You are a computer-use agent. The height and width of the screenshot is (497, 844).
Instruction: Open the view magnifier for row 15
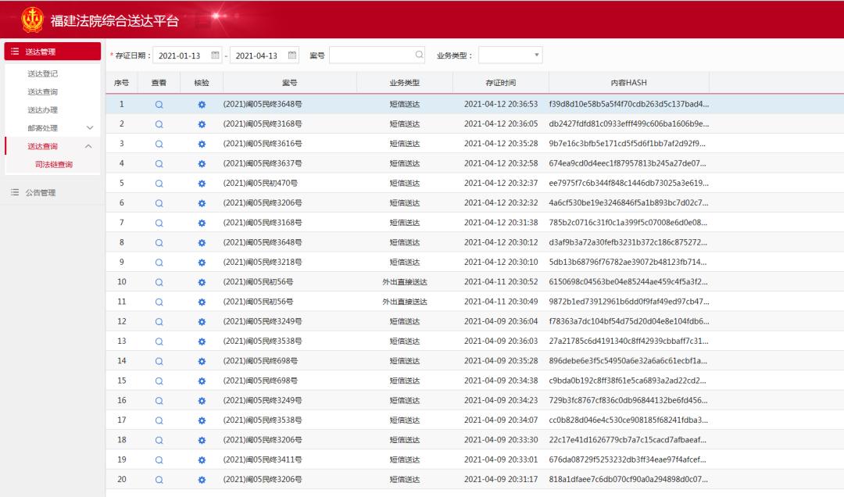159,381
